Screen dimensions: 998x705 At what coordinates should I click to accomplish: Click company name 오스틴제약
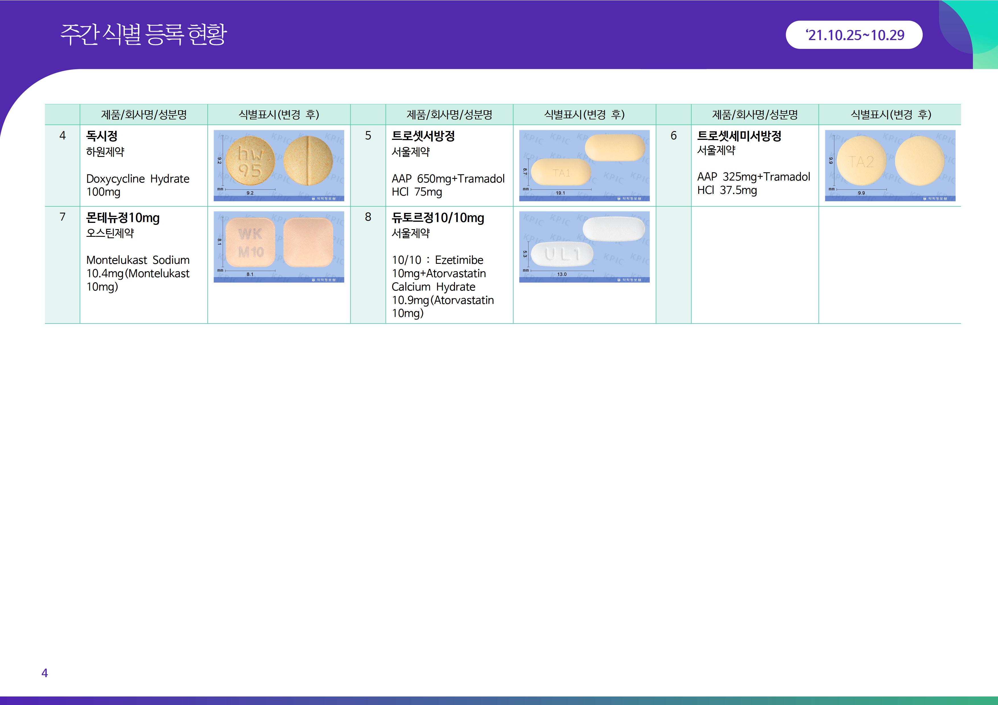click(110, 233)
